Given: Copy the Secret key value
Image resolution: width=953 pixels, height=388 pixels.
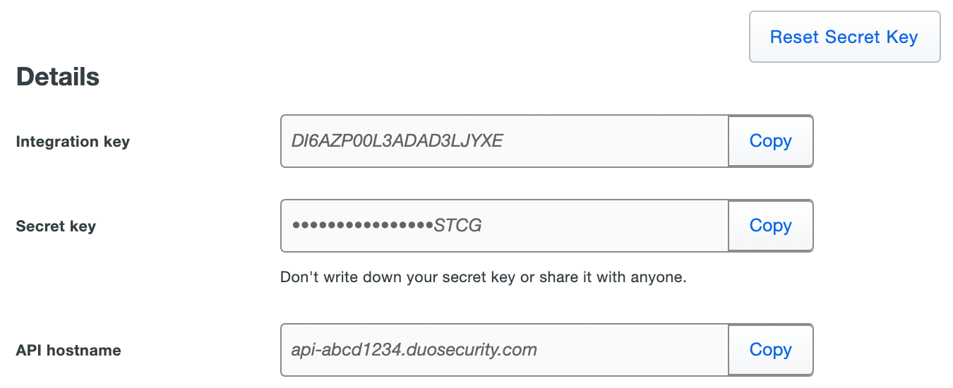Looking at the screenshot, I should coord(770,226).
